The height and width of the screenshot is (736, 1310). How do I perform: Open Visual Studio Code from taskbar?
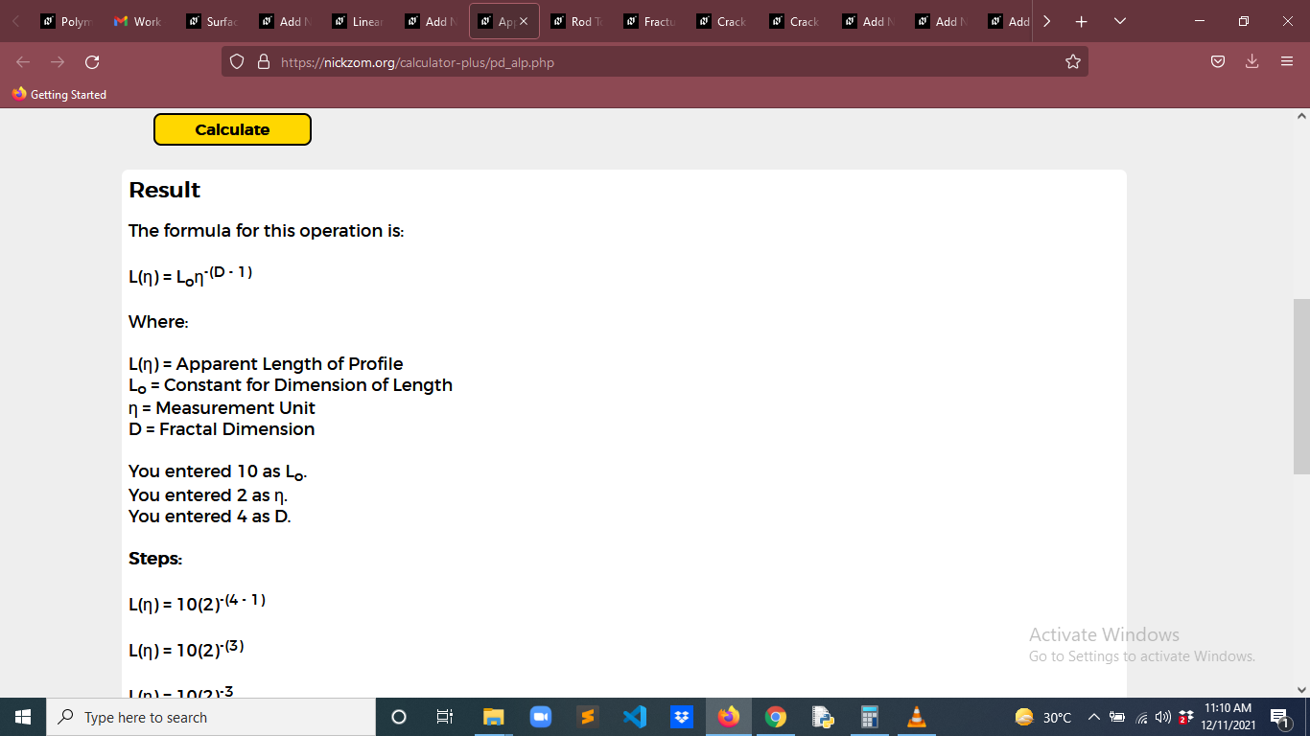(x=634, y=717)
